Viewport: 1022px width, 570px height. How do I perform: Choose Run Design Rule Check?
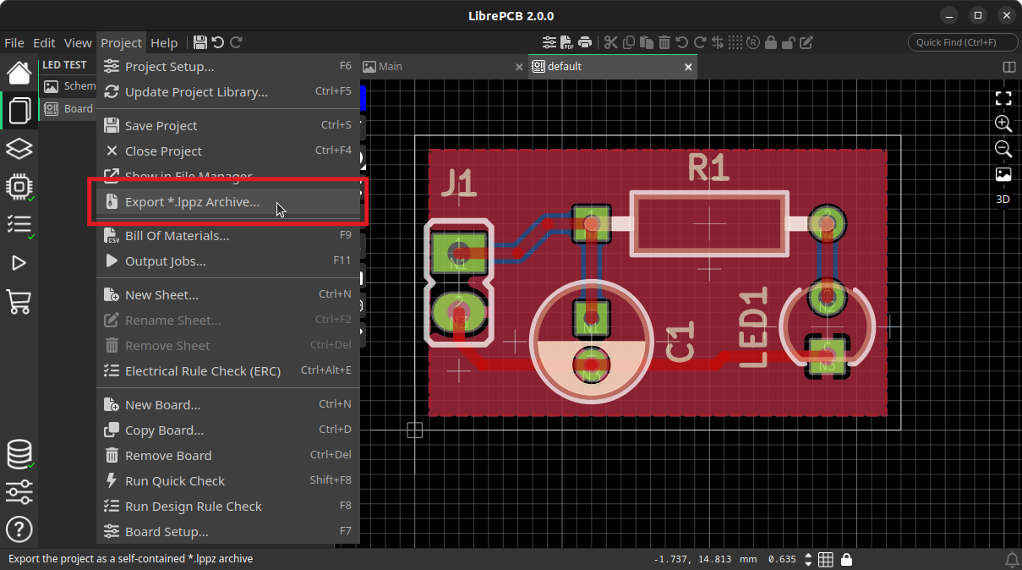click(x=194, y=507)
